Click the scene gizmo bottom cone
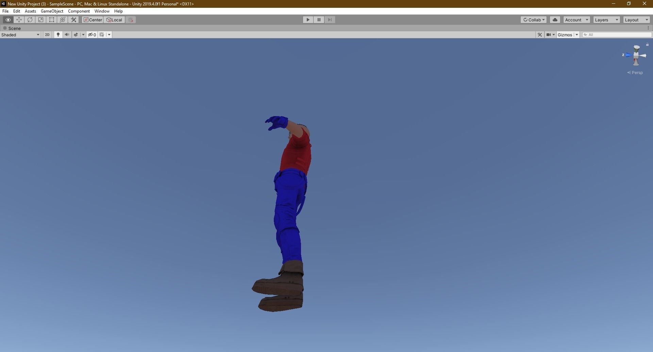Image resolution: width=653 pixels, height=352 pixels. click(636, 62)
